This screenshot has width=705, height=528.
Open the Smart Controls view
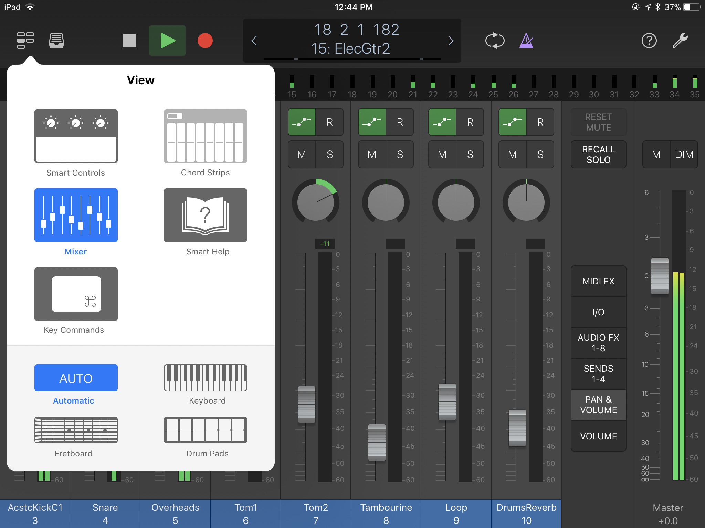pyautogui.click(x=76, y=137)
